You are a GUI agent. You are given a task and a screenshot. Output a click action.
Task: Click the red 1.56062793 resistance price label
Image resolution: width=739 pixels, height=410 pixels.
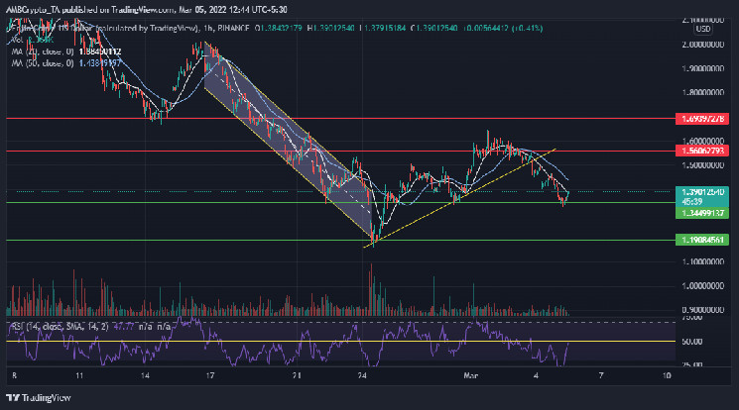701,151
